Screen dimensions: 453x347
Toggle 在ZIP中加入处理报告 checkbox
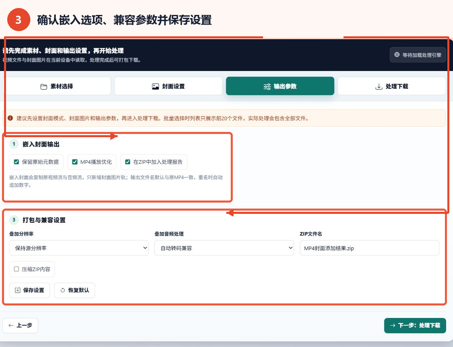point(128,162)
